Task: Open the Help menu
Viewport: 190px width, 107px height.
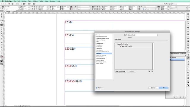Action: pos(58,1)
